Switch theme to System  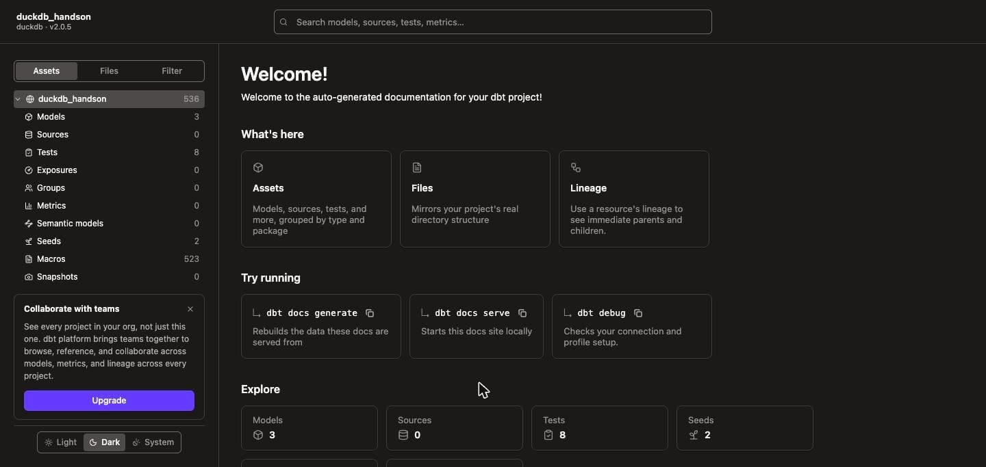click(153, 442)
